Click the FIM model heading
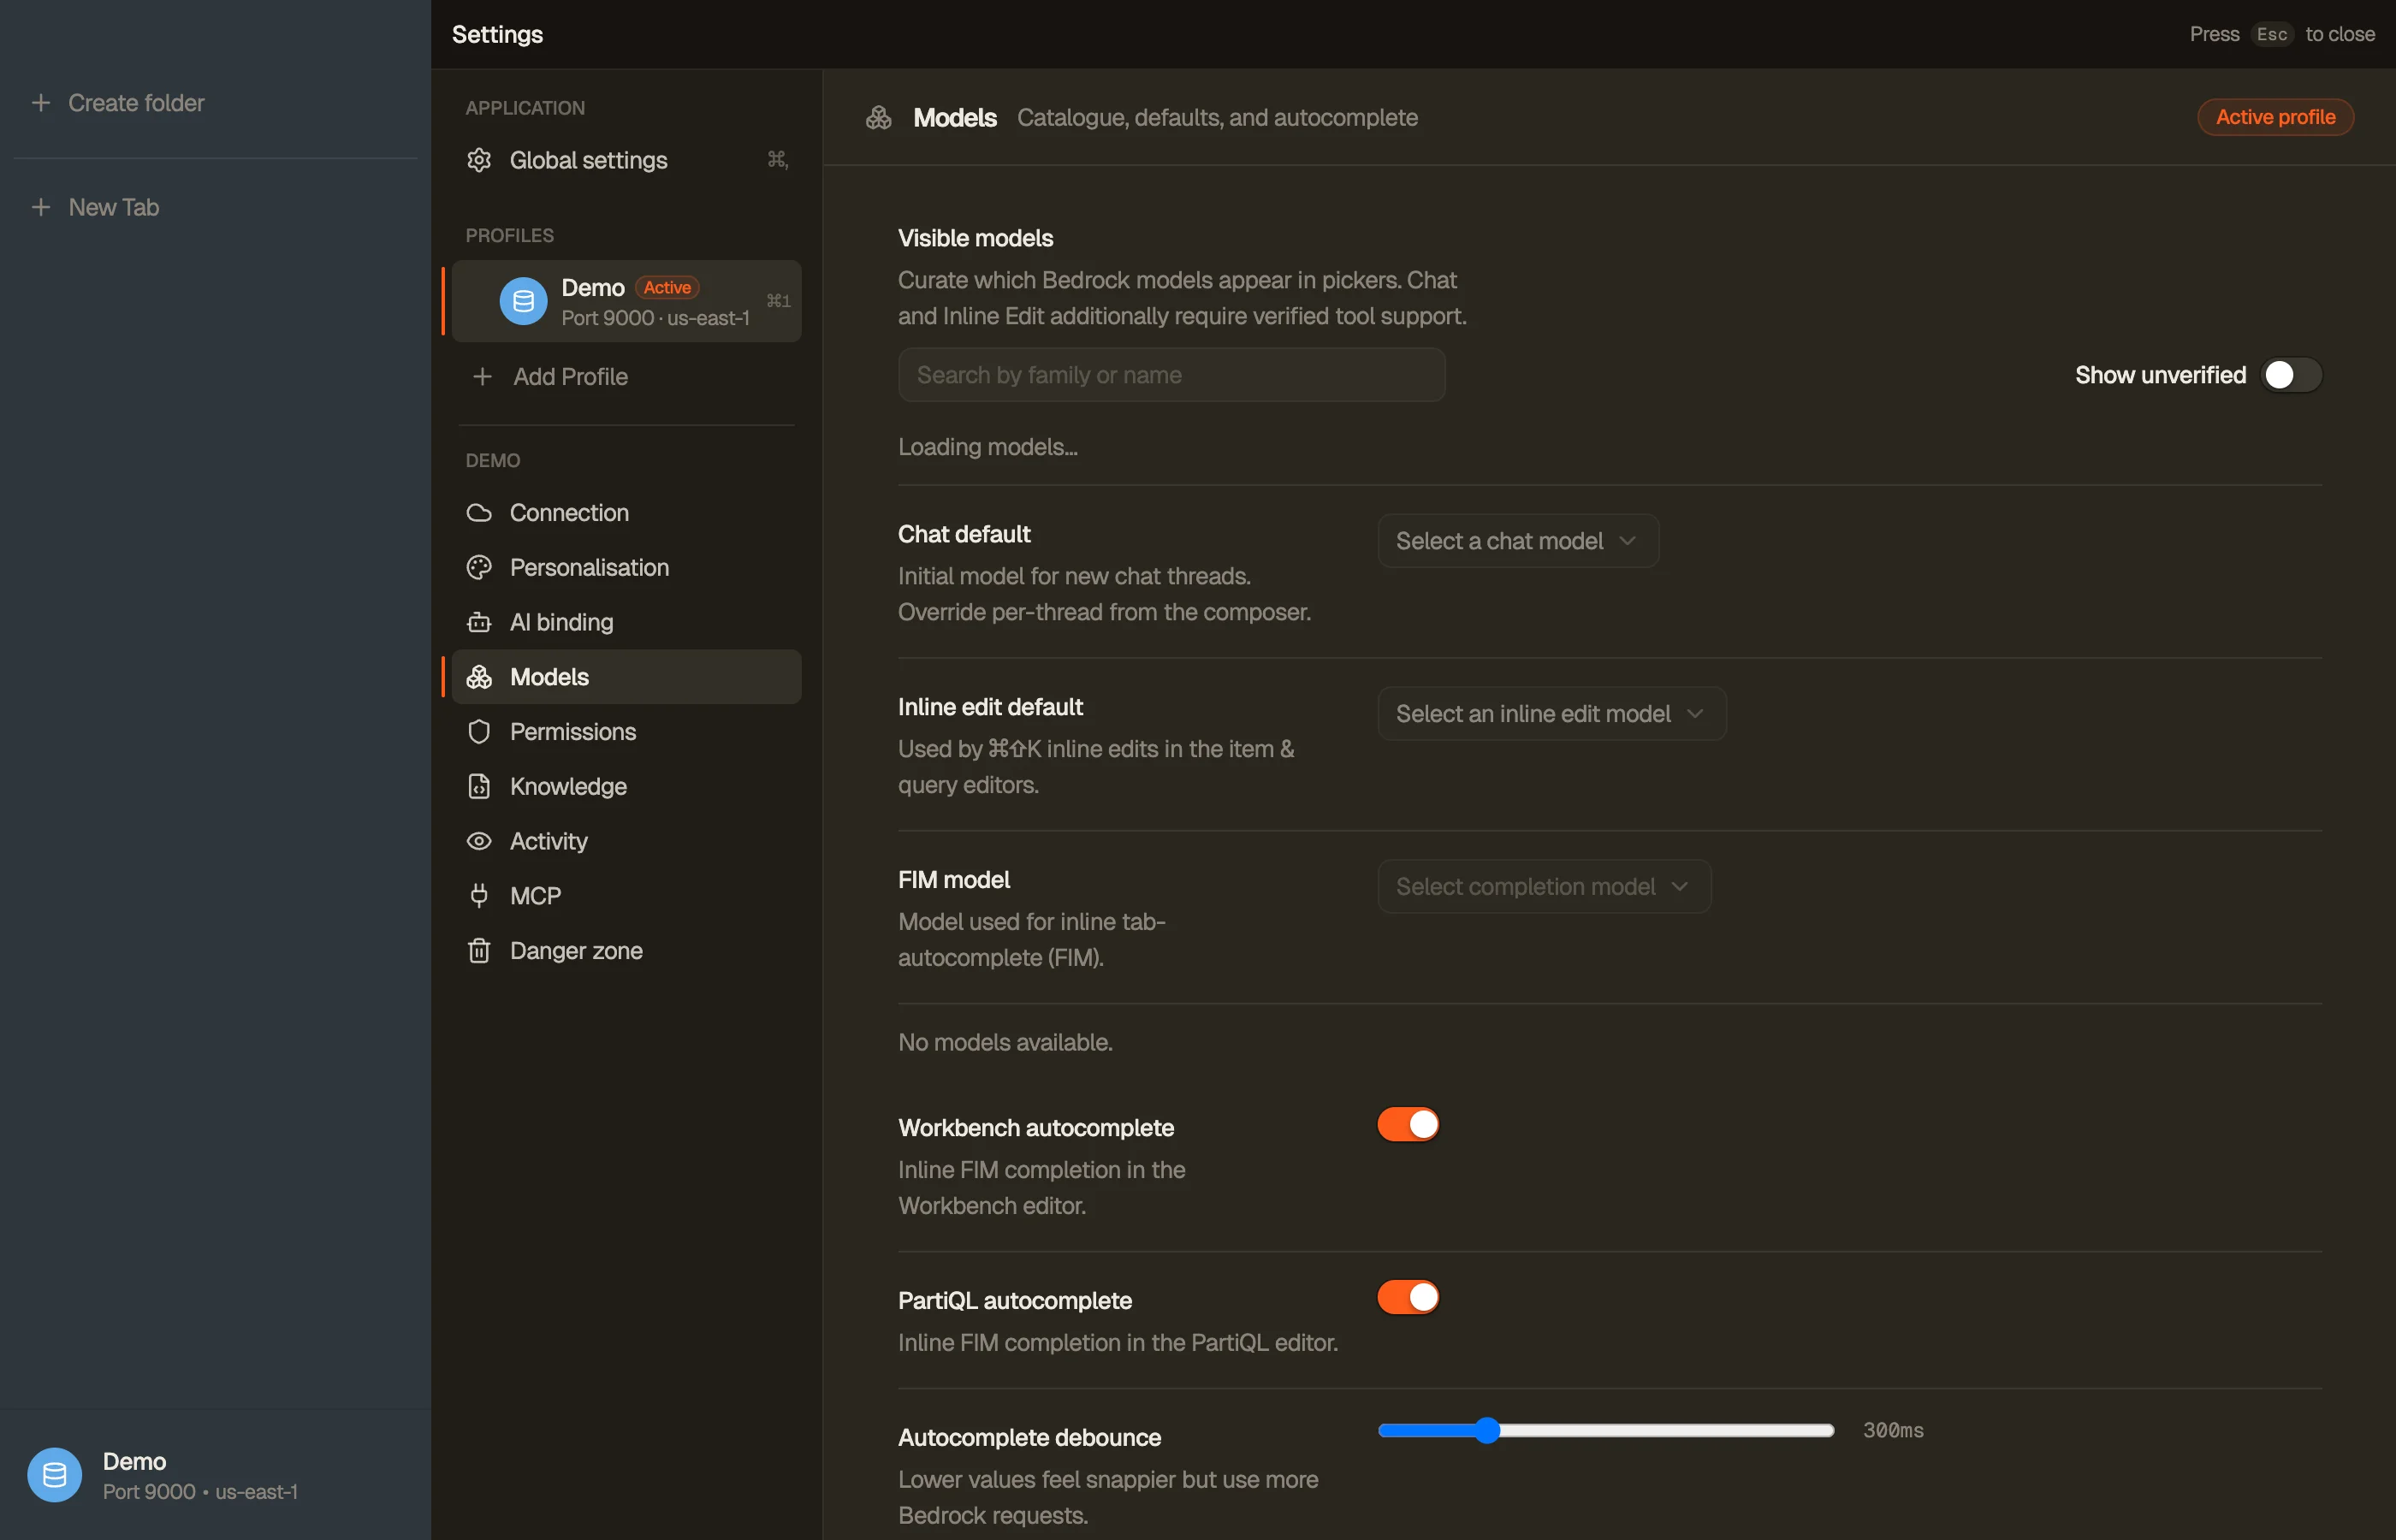The height and width of the screenshot is (1540, 2396). tap(953, 880)
